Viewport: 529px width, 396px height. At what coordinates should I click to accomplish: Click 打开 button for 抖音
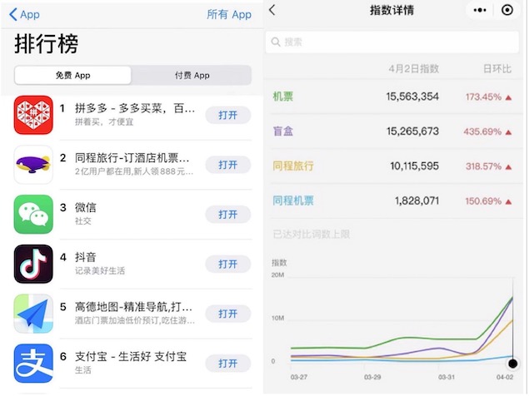pyautogui.click(x=228, y=265)
